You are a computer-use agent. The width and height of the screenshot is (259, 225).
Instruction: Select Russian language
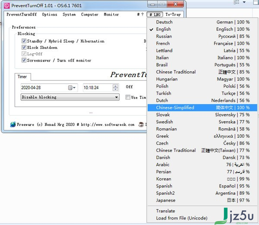tap(202, 36)
